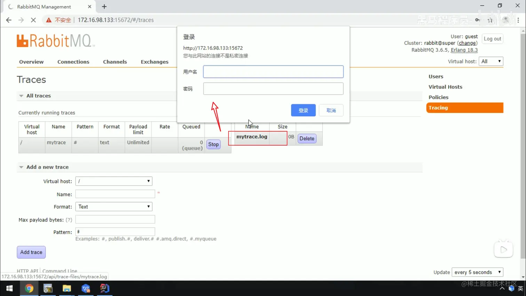
Task: Open the Update interval dropdown
Action: tap(477, 272)
